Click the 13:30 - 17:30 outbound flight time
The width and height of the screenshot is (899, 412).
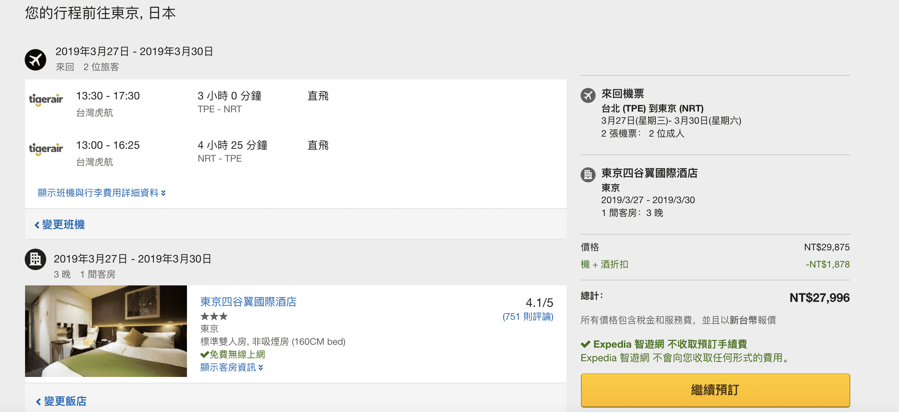click(x=108, y=96)
